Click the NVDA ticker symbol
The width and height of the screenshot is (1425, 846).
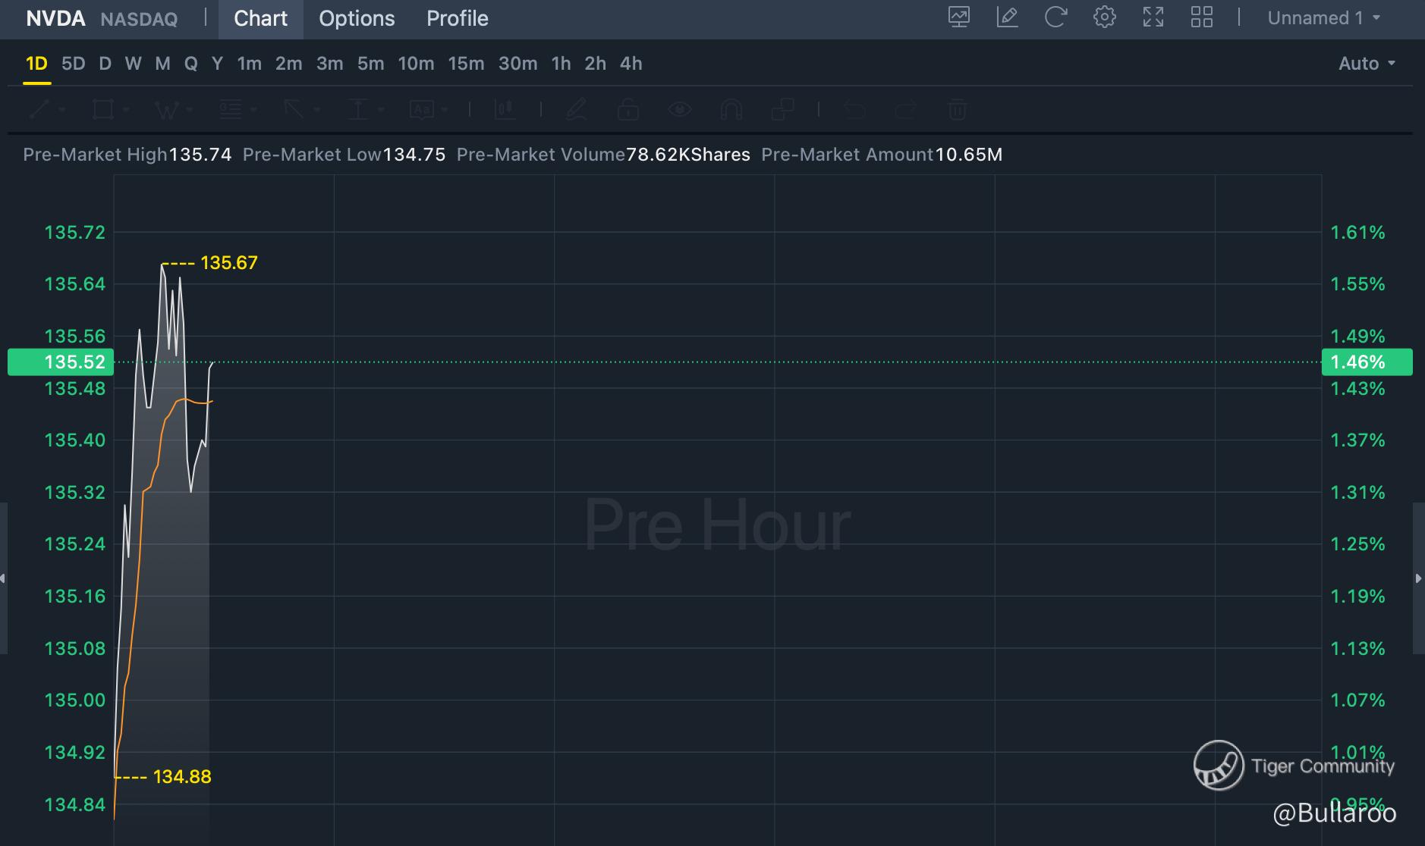point(55,18)
